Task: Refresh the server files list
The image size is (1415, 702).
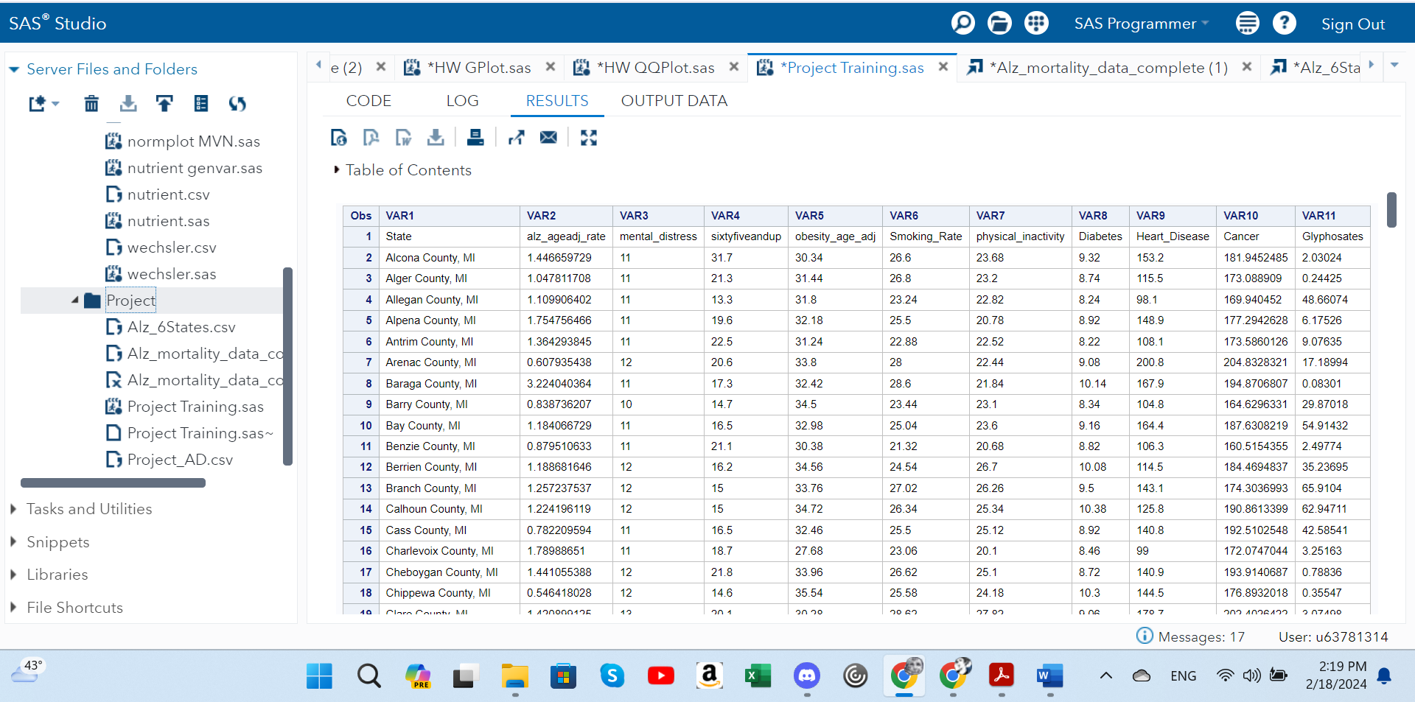Action: click(237, 104)
